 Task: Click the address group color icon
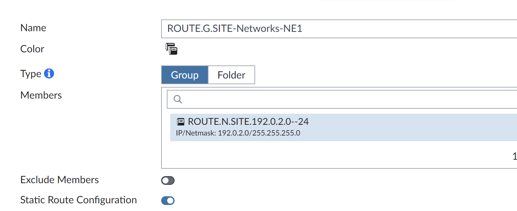[x=171, y=49]
